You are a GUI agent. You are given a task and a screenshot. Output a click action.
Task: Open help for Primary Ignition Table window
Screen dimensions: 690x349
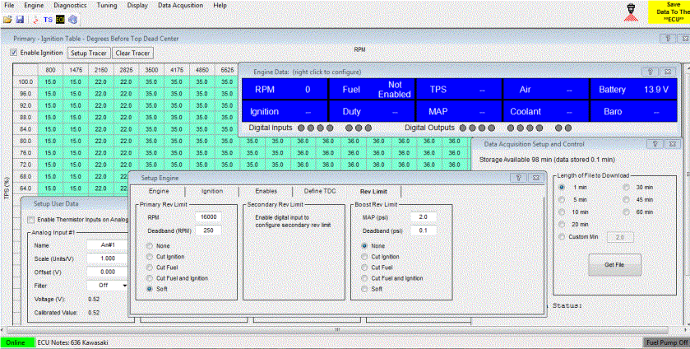coord(668,39)
